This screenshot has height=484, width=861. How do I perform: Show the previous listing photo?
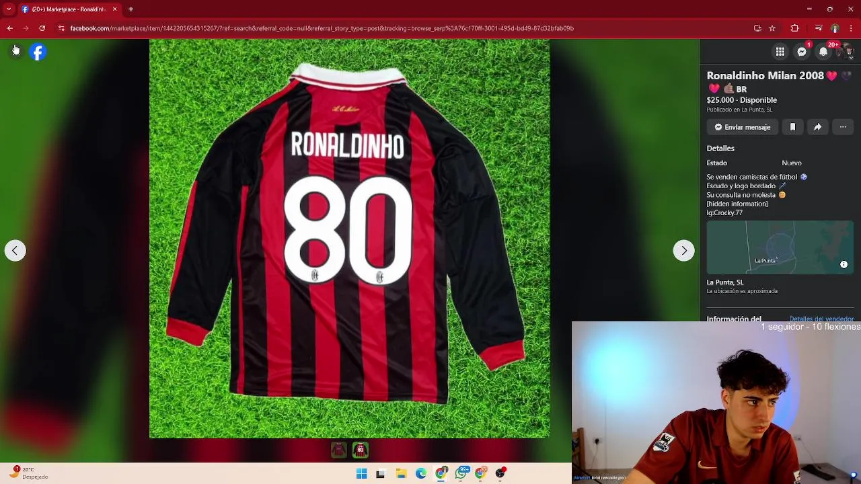tap(15, 251)
